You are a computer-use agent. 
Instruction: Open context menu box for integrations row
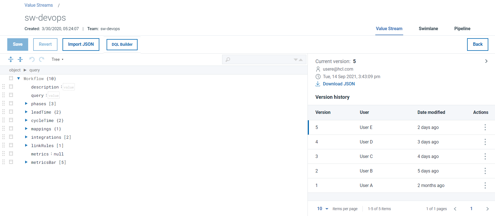click(x=11, y=137)
